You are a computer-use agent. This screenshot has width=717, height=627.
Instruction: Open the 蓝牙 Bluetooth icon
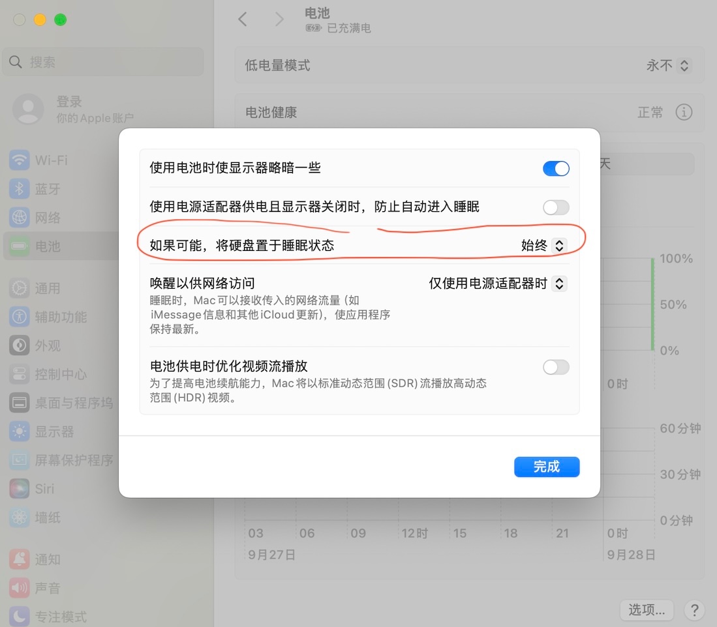[19, 189]
